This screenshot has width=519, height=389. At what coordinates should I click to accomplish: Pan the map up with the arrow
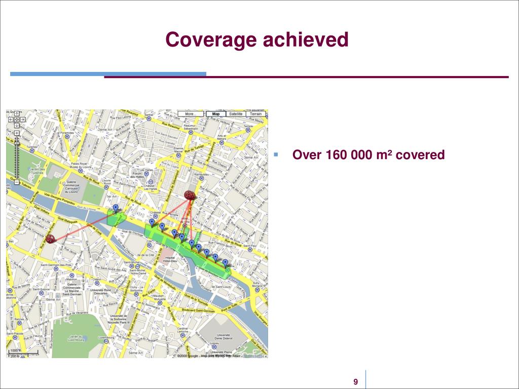click(x=17, y=114)
